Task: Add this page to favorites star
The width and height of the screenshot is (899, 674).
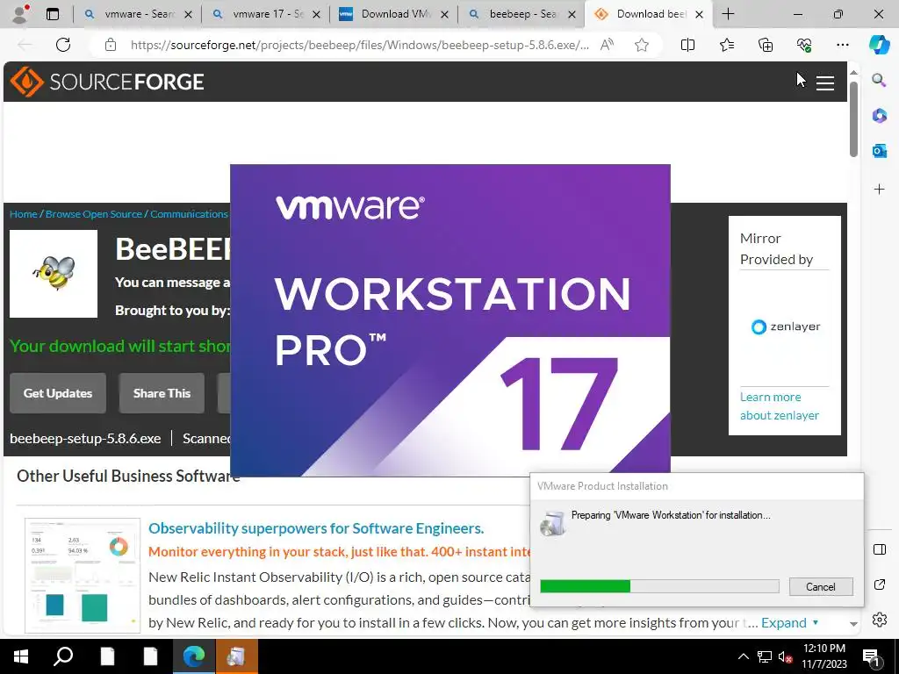Action: coord(642,45)
